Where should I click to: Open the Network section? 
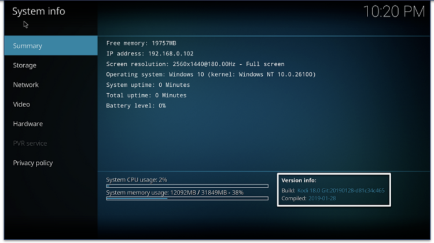click(x=51, y=84)
